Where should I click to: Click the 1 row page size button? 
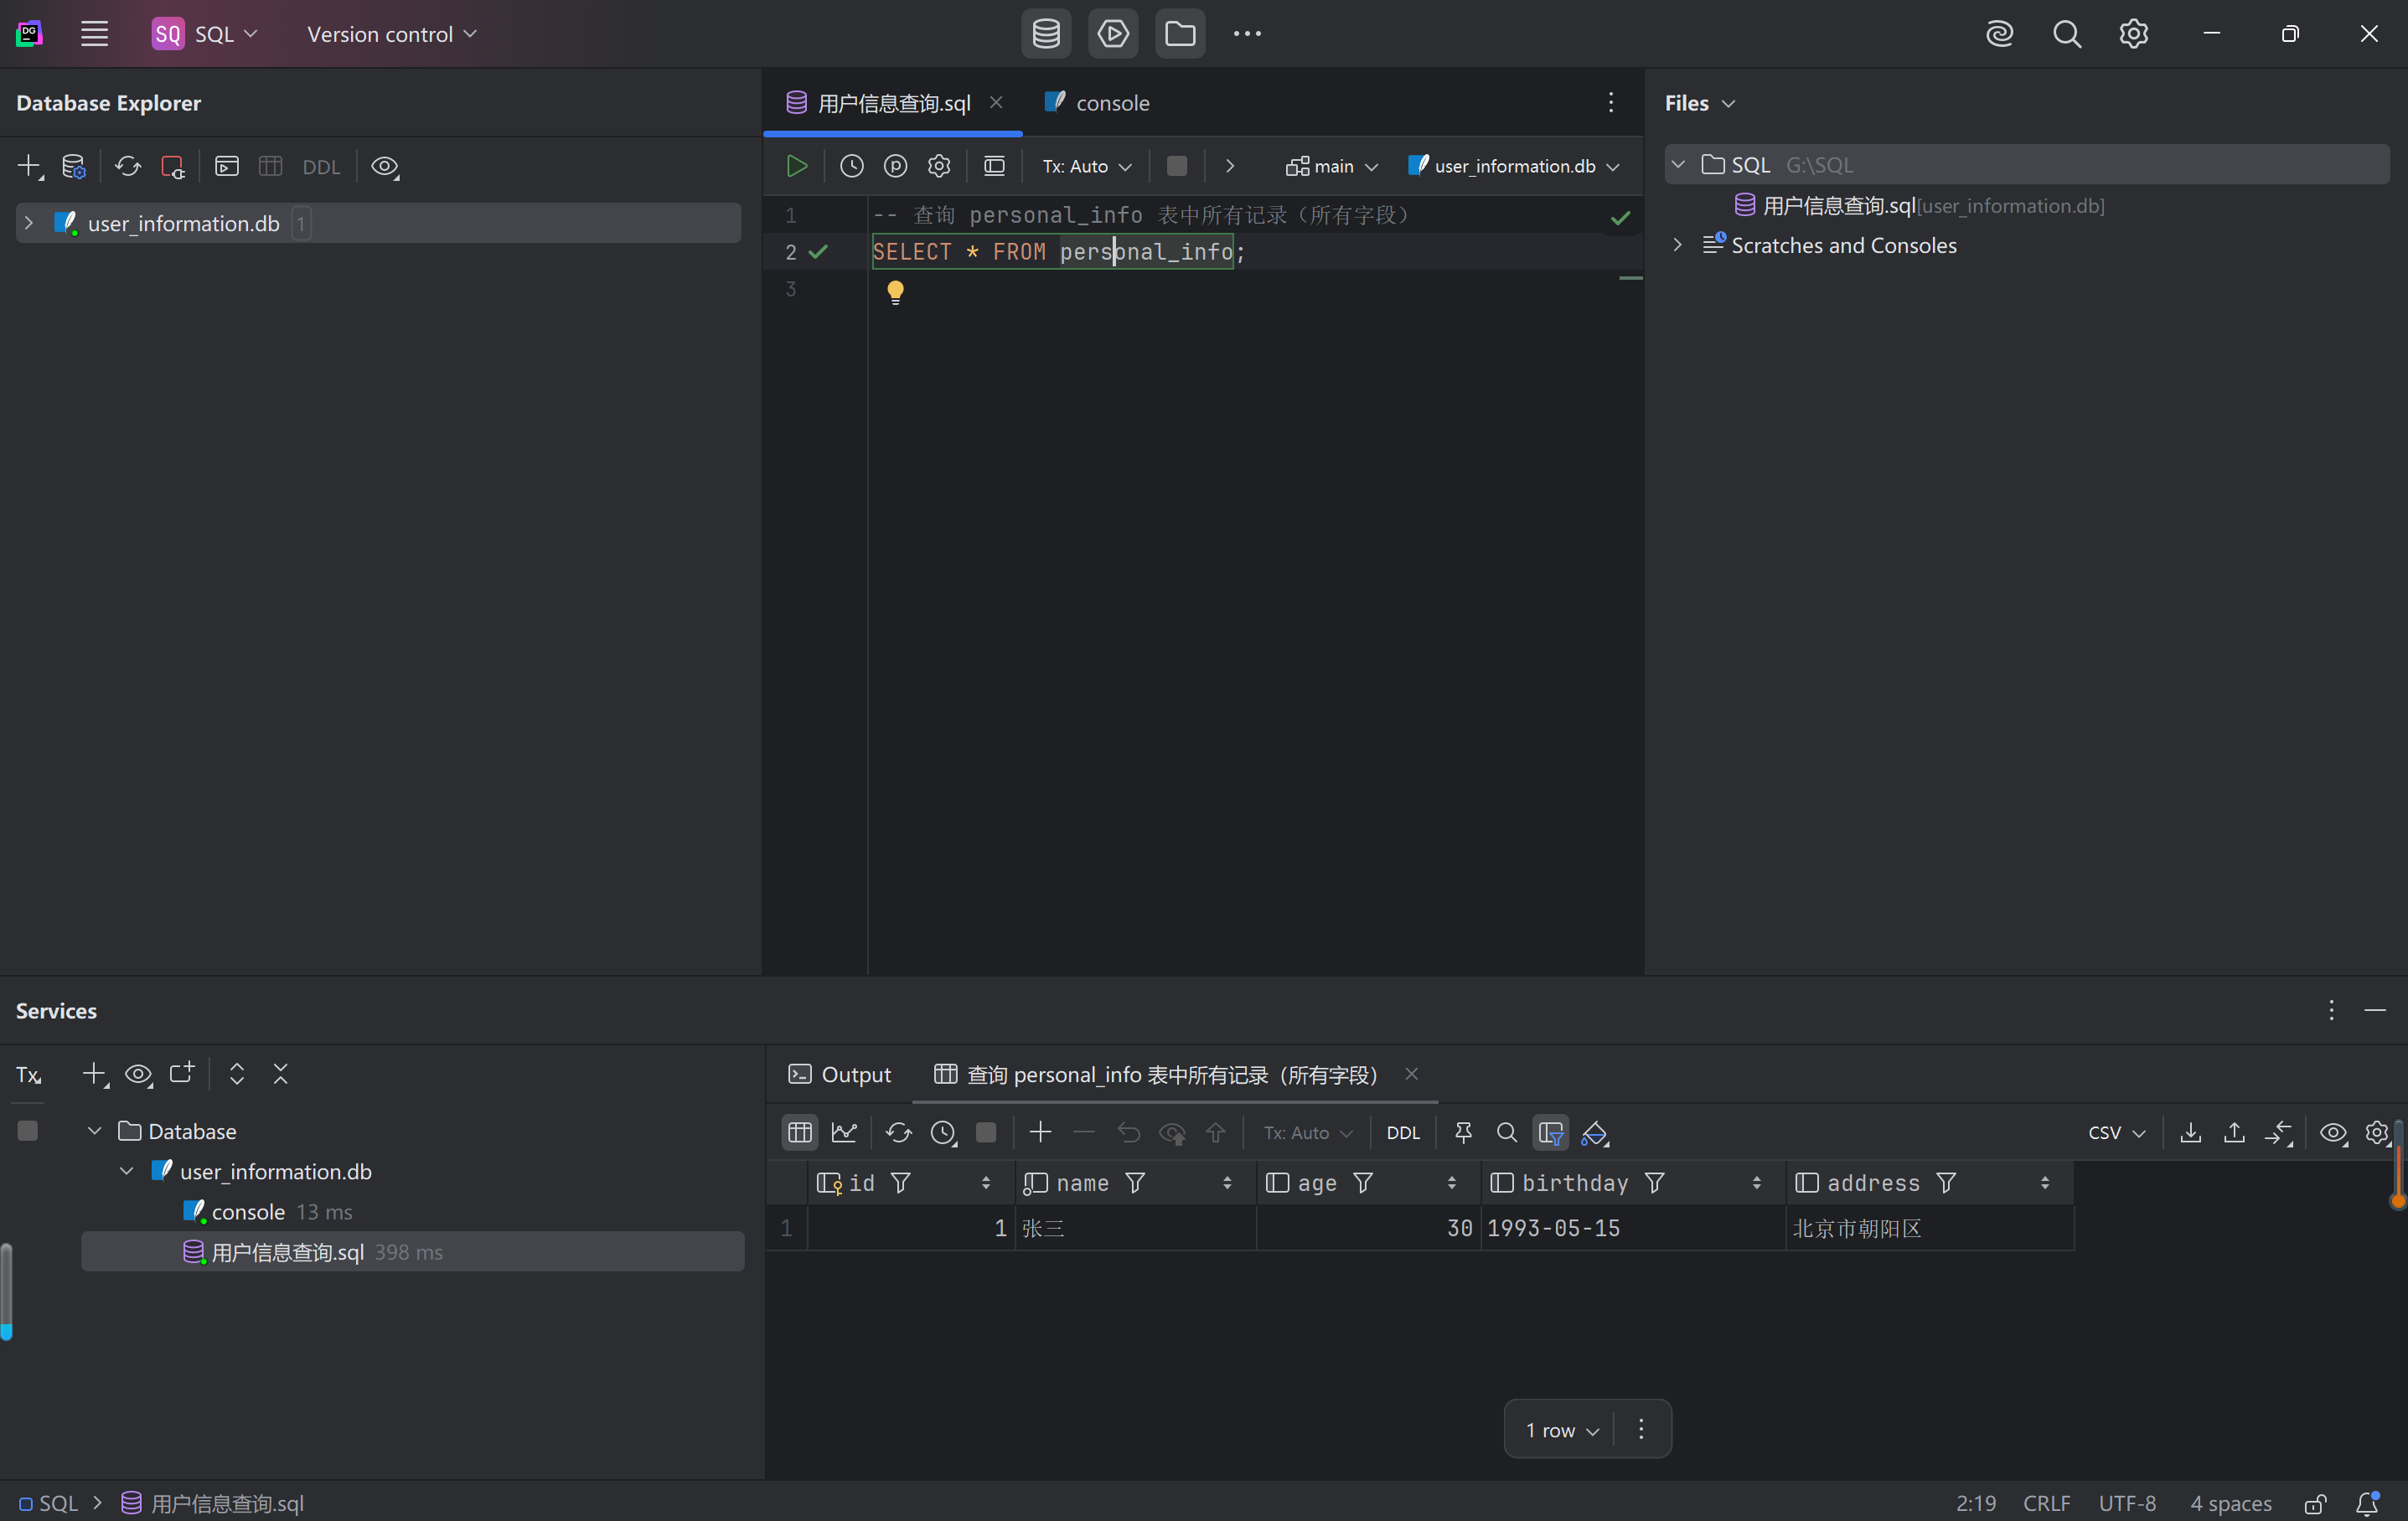pyautogui.click(x=1560, y=1429)
